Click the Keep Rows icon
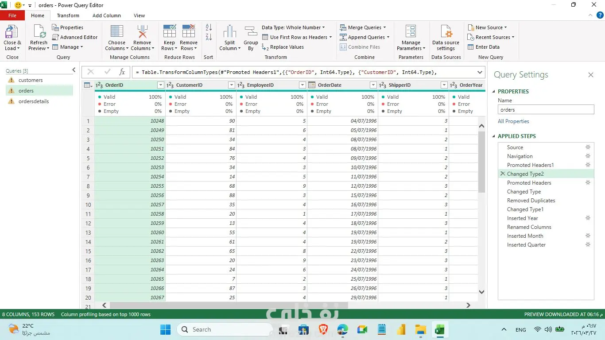 (169, 32)
